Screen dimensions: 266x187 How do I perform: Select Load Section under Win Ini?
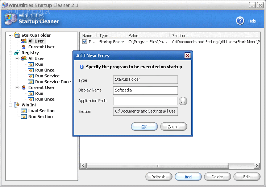click(41, 111)
